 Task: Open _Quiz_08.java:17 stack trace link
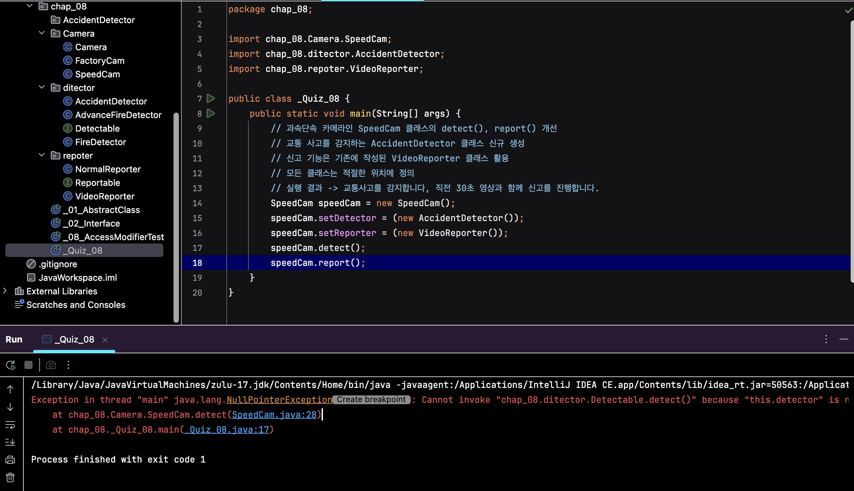(x=227, y=430)
